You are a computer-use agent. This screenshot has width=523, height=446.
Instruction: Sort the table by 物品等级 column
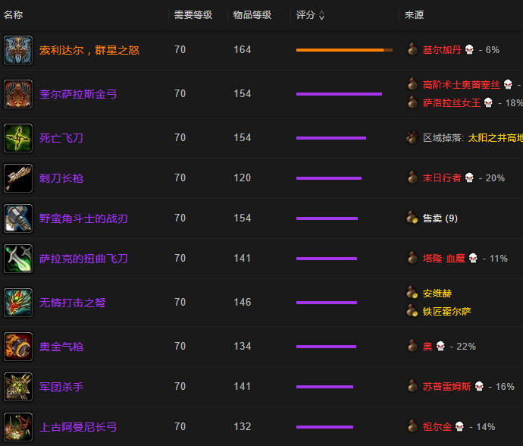coord(252,15)
